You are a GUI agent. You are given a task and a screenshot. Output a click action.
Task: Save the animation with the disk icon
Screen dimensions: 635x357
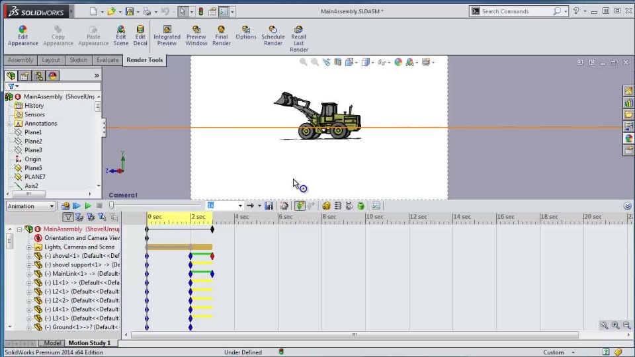(x=269, y=206)
